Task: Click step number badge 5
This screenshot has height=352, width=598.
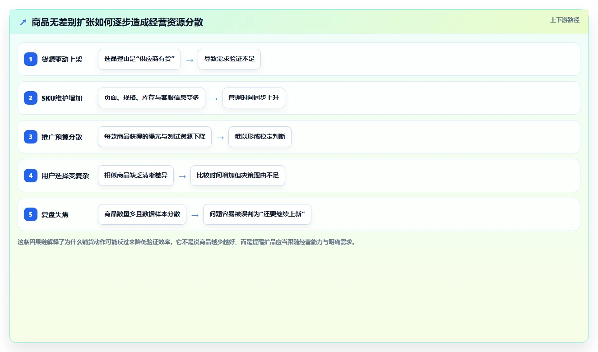Action: click(x=31, y=214)
